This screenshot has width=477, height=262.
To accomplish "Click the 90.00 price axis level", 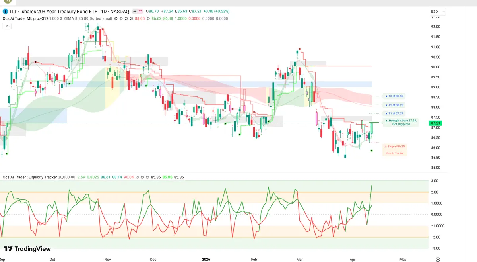I will 435,67.
